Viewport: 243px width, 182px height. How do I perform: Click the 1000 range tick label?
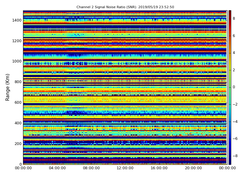[17, 61]
